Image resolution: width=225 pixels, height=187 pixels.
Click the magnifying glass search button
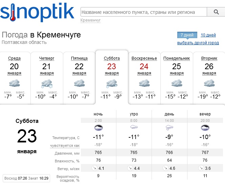tap(217, 12)
